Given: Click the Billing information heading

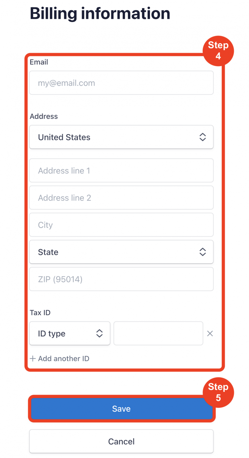Looking at the screenshot, I should pos(100,13).
